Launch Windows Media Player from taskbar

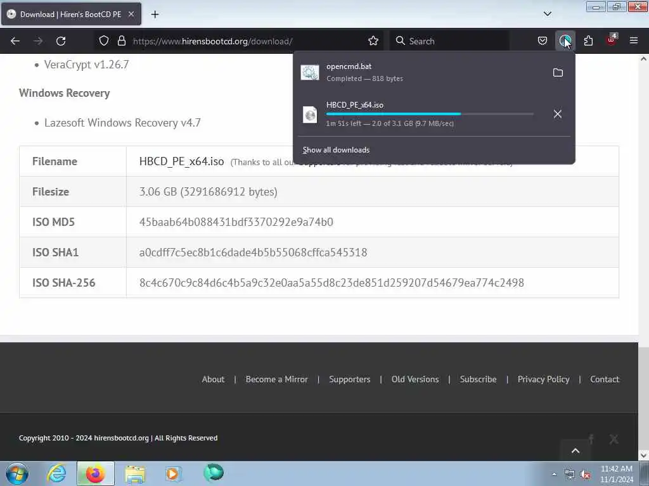(x=173, y=473)
